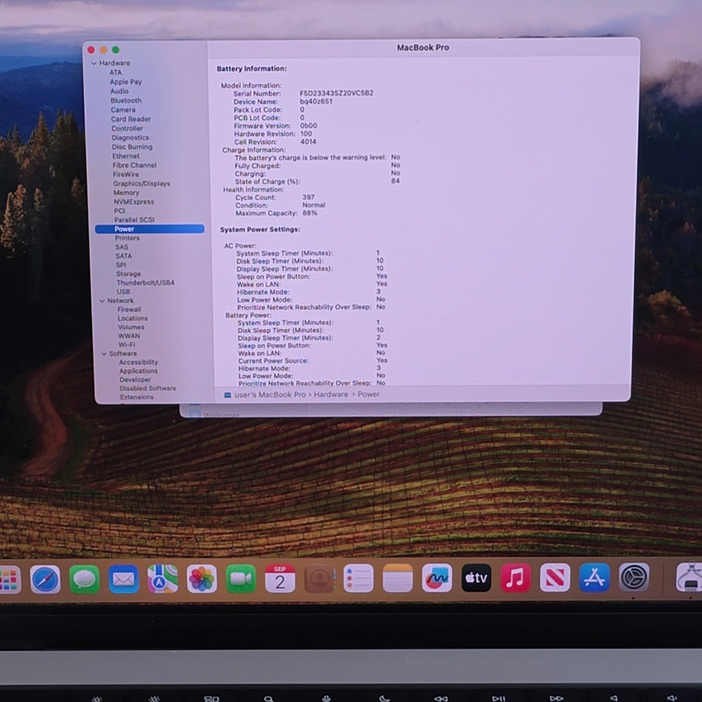This screenshot has width=702, height=702.
Task: Select Camera under Hardware
Action: pyautogui.click(x=123, y=110)
